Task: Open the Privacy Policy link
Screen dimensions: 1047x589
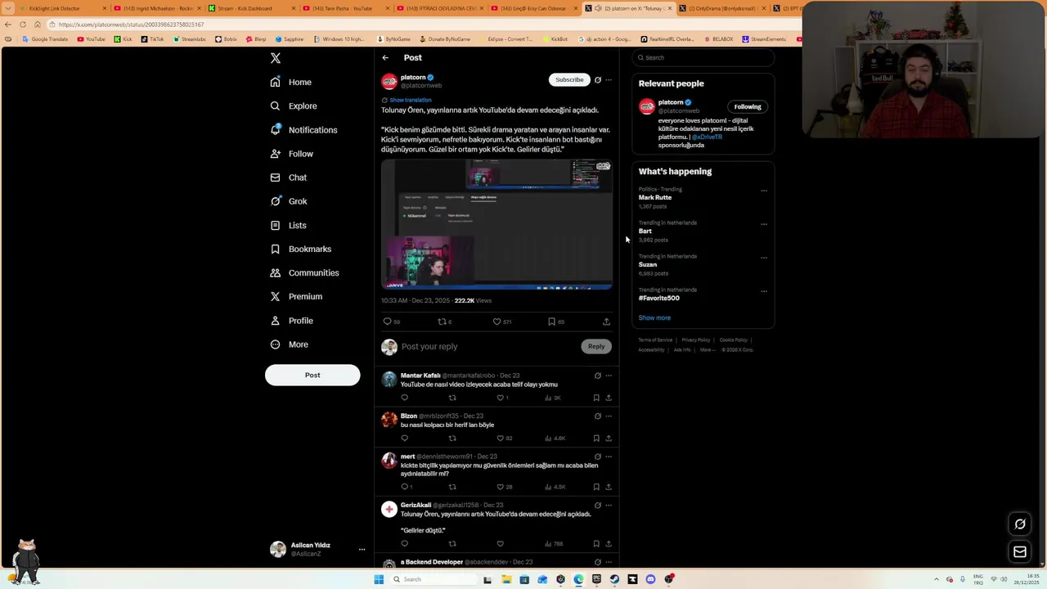Action: (x=696, y=340)
